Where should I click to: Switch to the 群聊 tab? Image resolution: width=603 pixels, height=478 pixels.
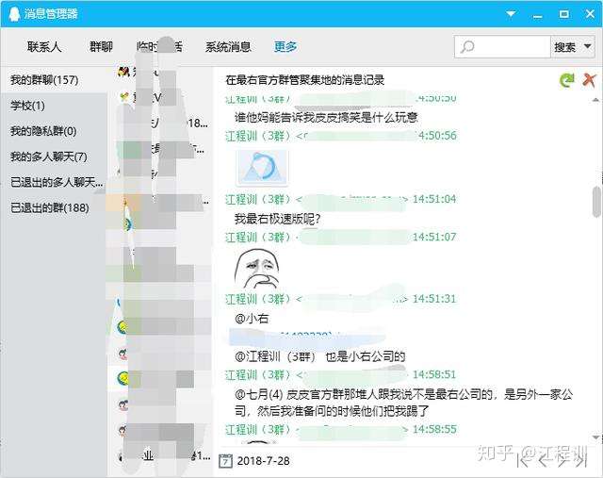(101, 47)
